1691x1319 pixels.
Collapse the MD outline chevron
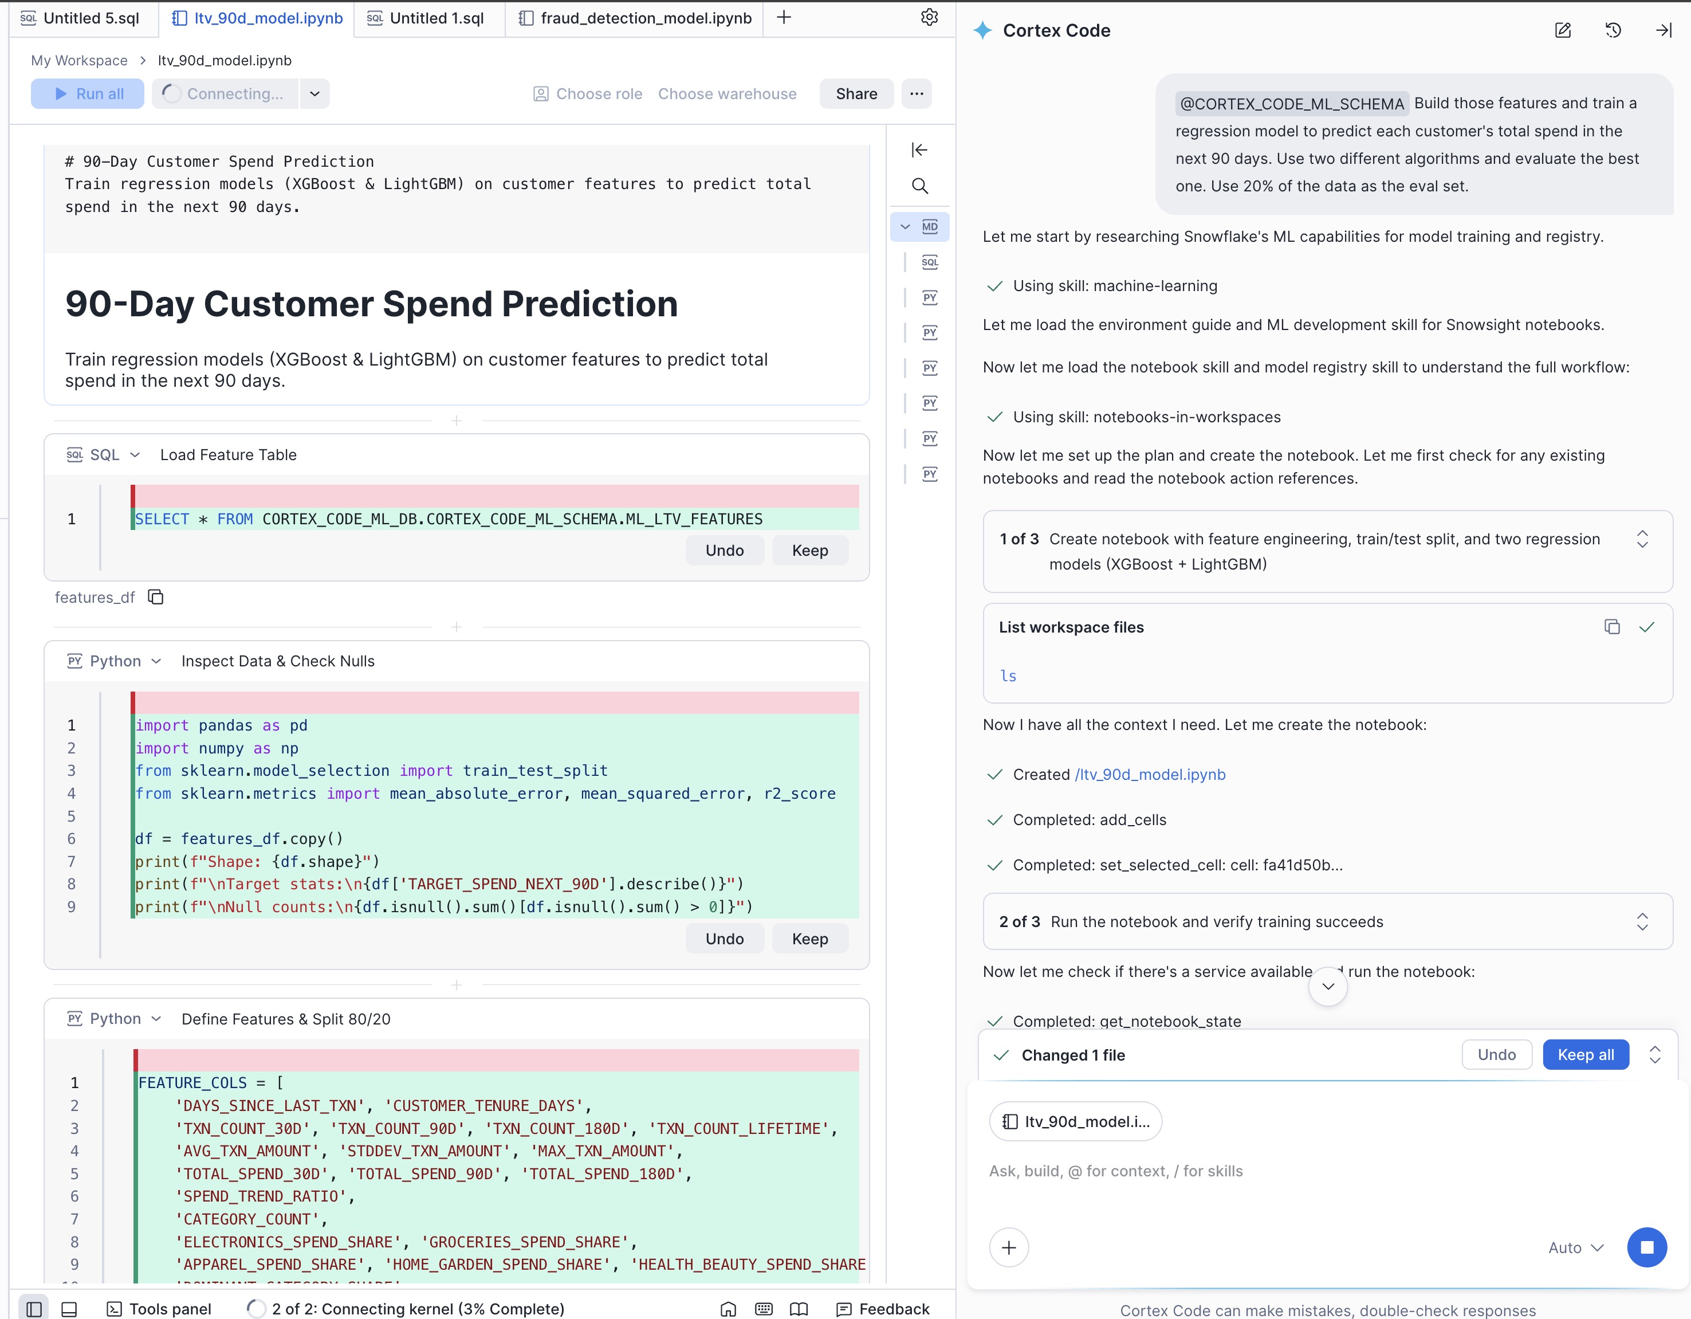(905, 227)
